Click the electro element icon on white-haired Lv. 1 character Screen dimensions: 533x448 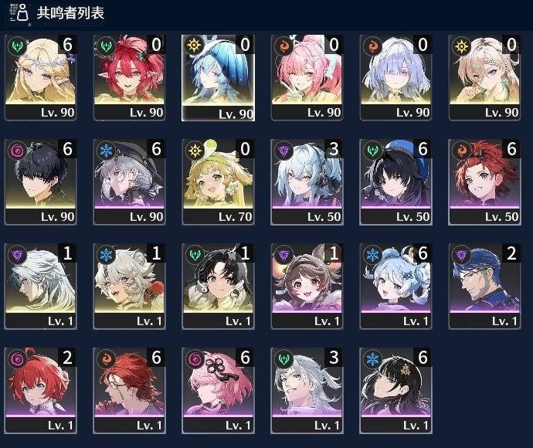(17, 255)
